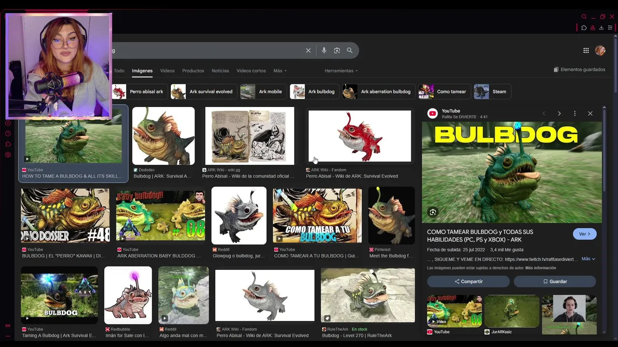Switch to the Videos cortos tab
This screenshot has width=618, height=347.
pos(251,71)
